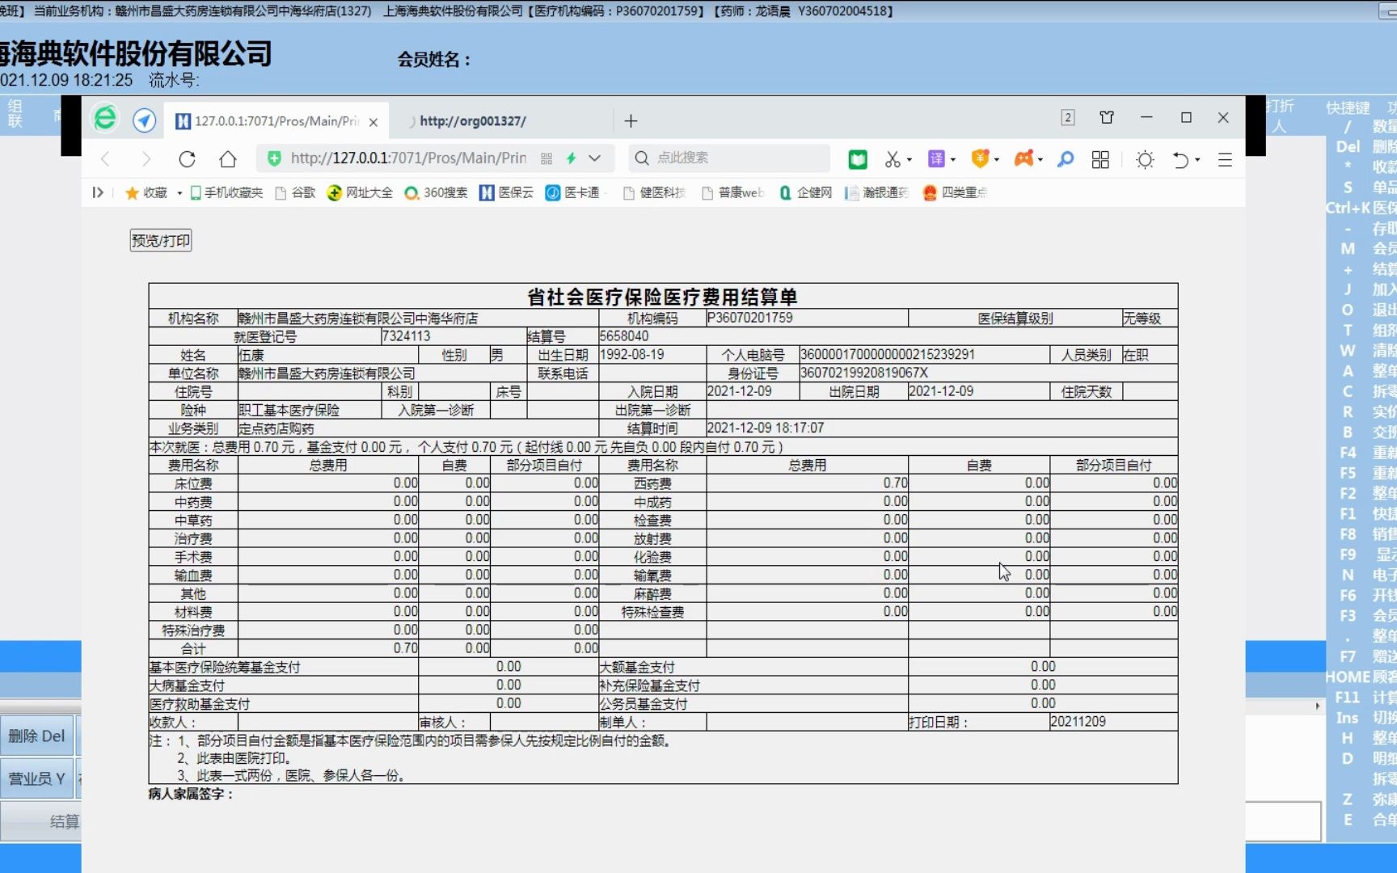Click the yellow shield wallet icon

[981, 159]
